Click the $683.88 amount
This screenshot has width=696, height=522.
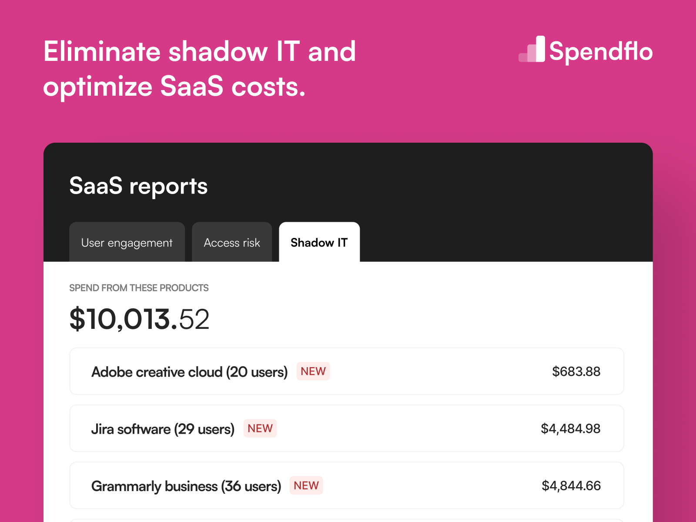click(x=576, y=371)
